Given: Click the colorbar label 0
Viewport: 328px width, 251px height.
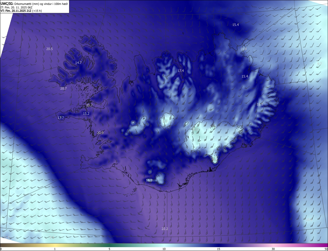Looking at the screenshot, I should point(1,249).
